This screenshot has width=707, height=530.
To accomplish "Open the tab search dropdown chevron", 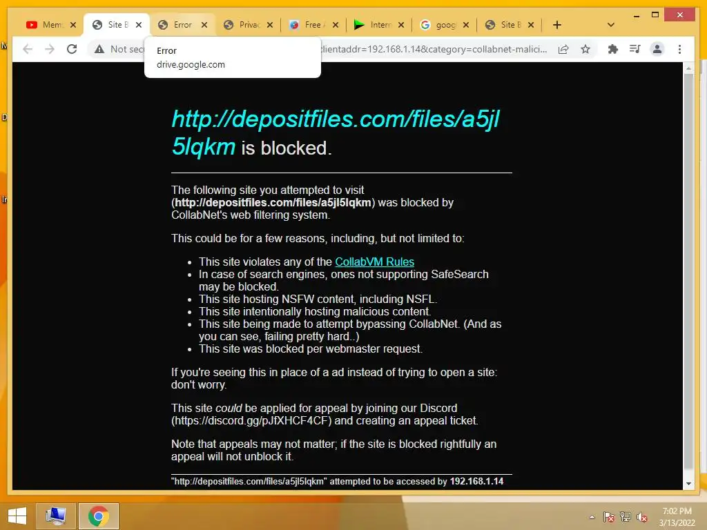I will tap(611, 25).
